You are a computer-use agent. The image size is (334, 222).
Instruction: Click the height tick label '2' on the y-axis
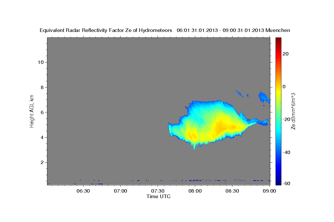click(41, 162)
